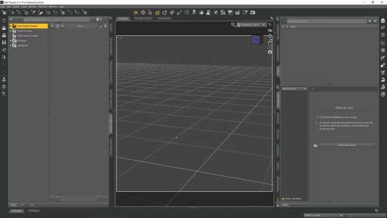Select the vertical Parameters side tab
The height and width of the screenshot is (218, 387).
coord(278,100)
